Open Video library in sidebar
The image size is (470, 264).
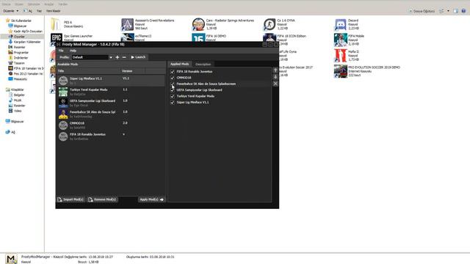[x=18, y=111]
